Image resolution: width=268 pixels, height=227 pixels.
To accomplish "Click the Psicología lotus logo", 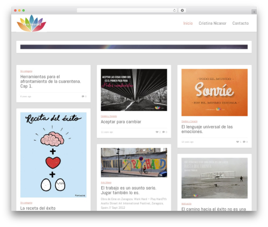I will (32, 24).
